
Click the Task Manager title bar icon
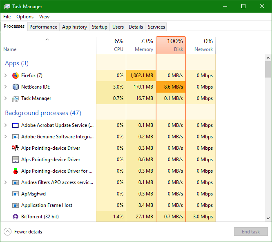tap(7, 7)
